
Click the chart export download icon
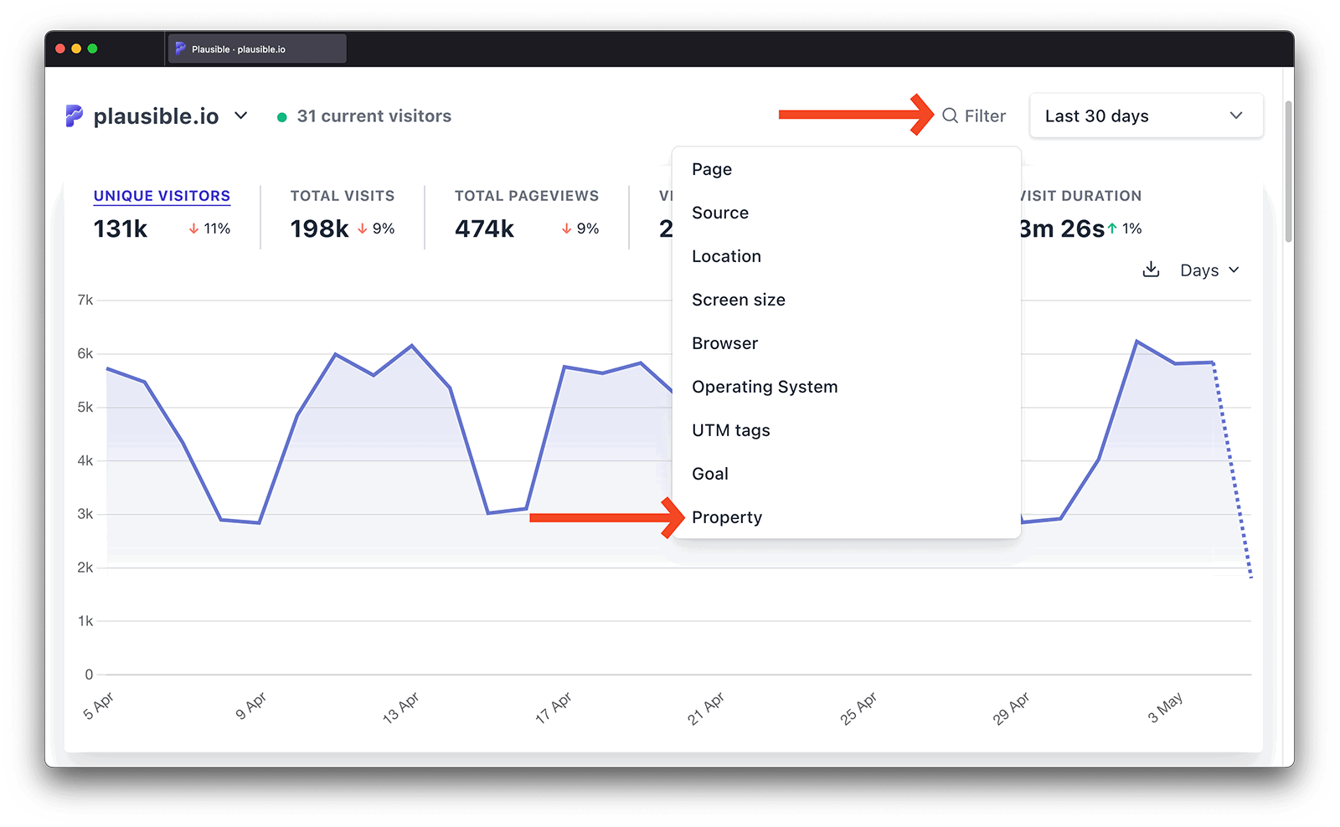(x=1151, y=270)
